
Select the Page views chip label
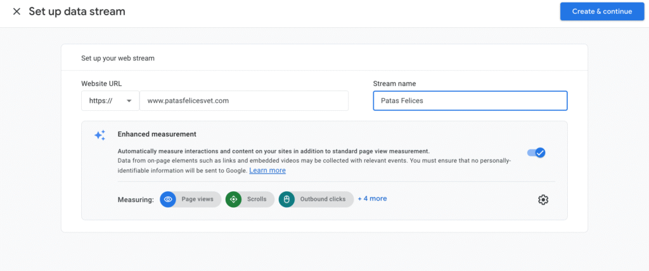coord(198,199)
